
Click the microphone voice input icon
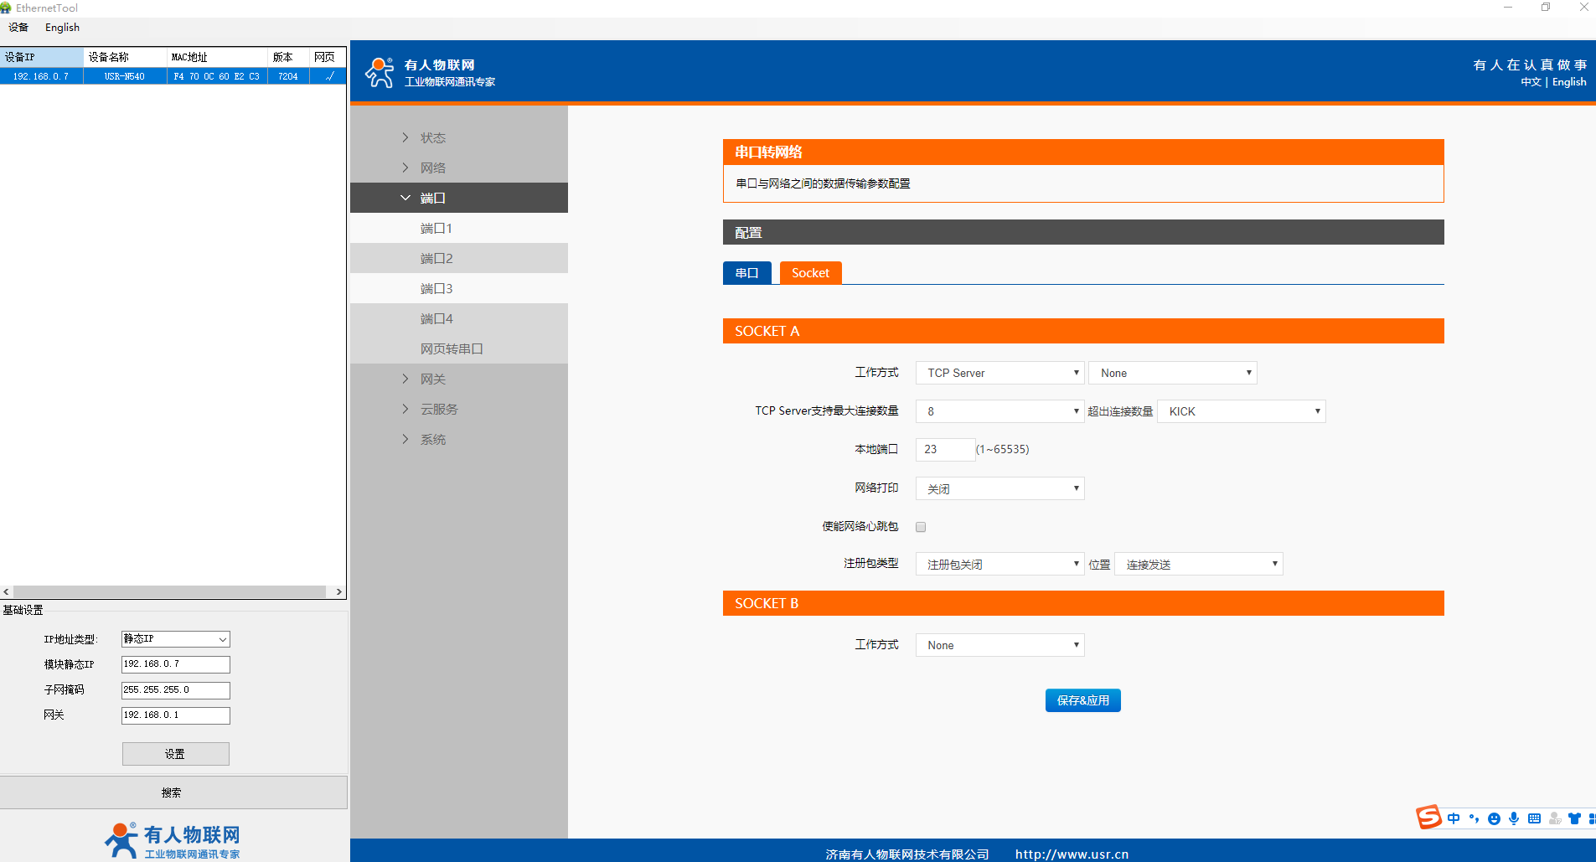tap(1514, 818)
